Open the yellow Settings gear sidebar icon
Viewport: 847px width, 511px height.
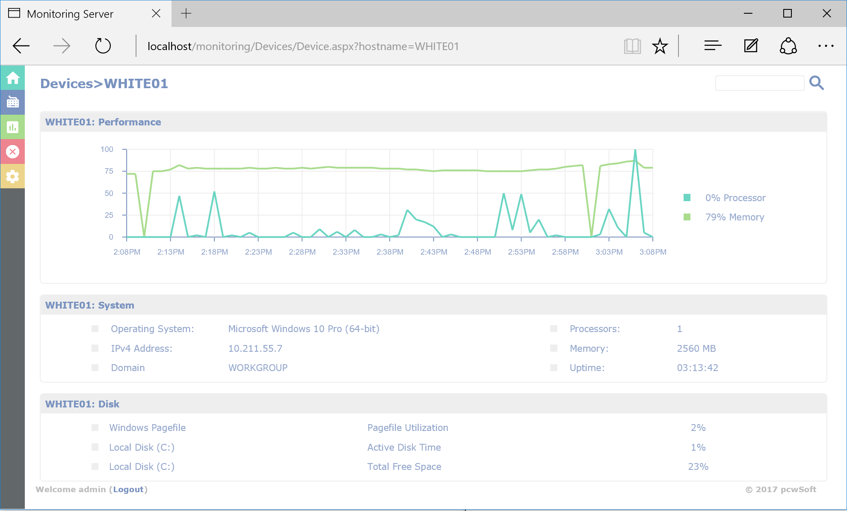point(12,176)
